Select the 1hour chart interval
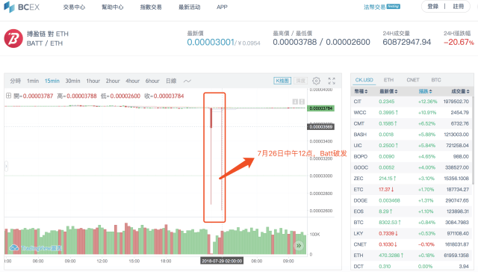 tap(93, 81)
